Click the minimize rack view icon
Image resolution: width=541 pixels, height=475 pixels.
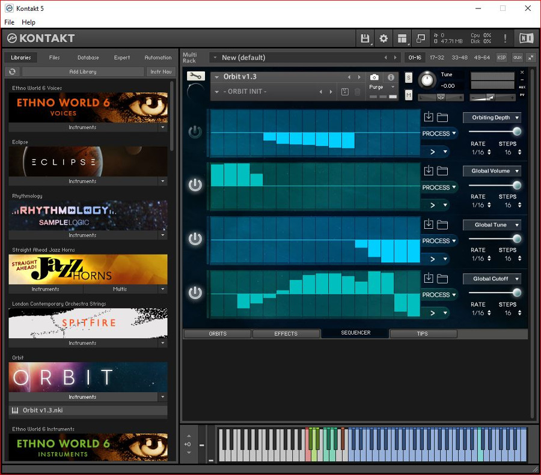coord(421,38)
